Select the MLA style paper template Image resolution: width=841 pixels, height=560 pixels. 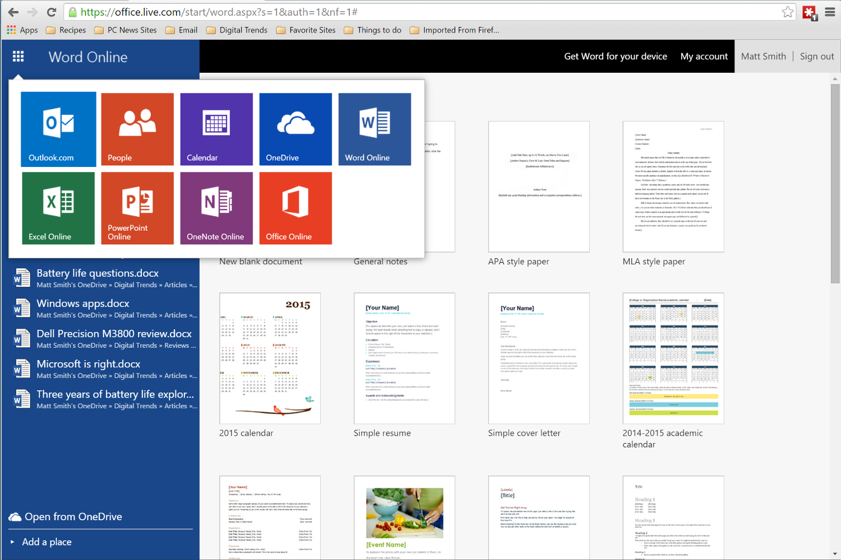[673, 186]
